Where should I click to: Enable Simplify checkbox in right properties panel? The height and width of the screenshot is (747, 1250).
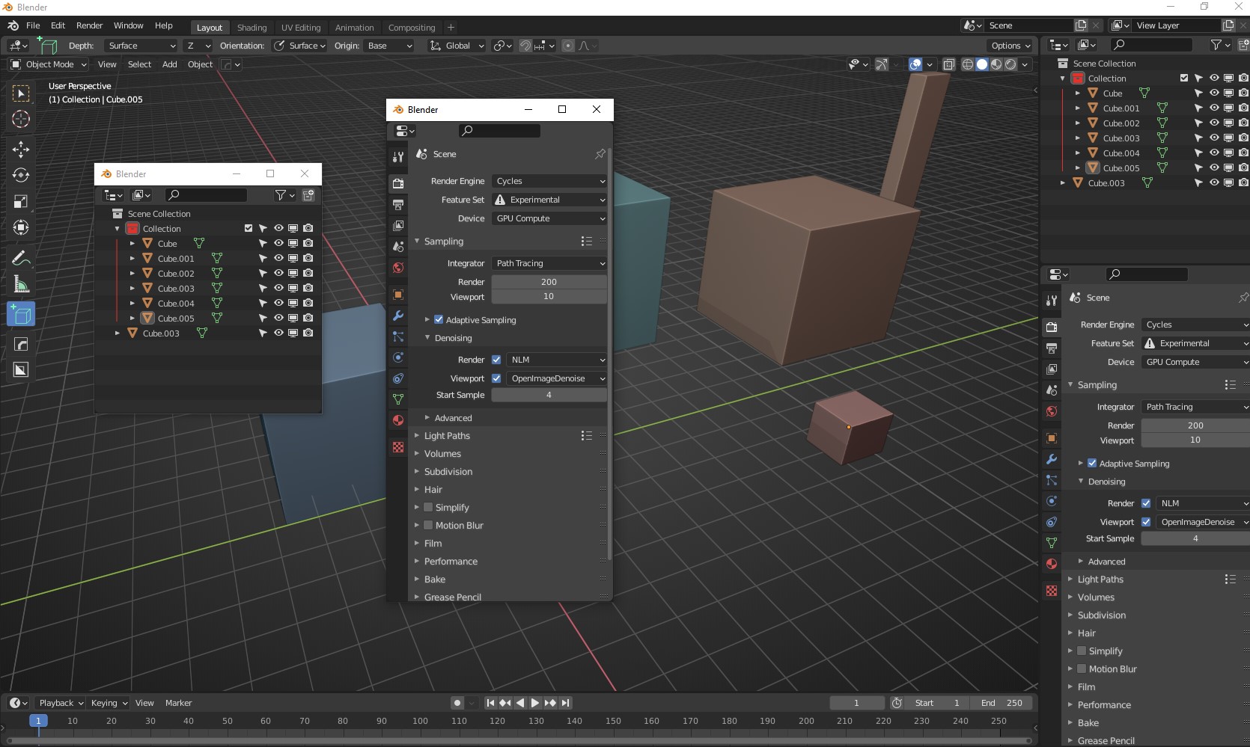pyautogui.click(x=1081, y=651)
